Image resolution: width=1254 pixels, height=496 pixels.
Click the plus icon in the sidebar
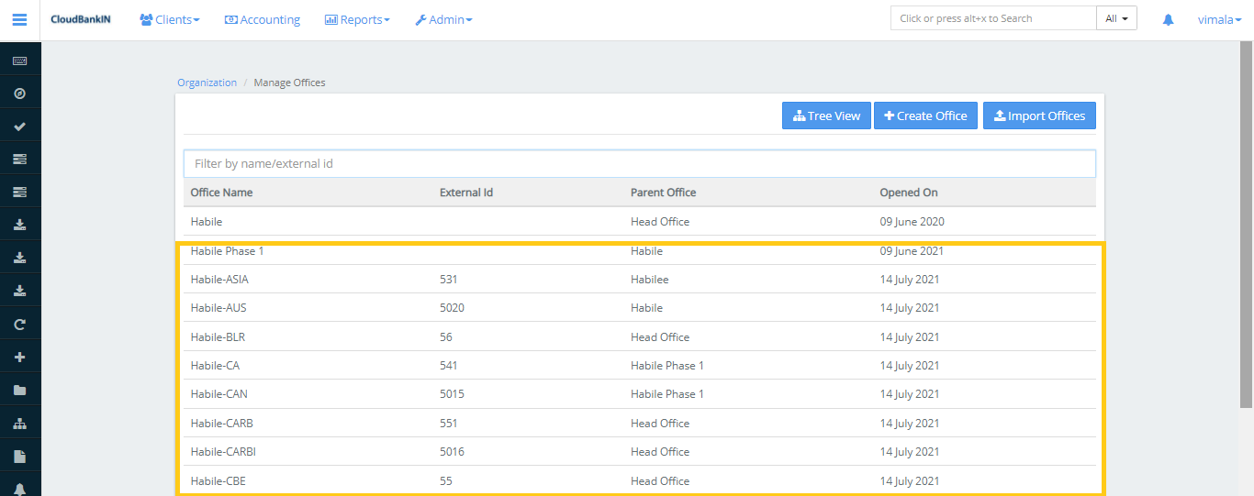(19, 358)
